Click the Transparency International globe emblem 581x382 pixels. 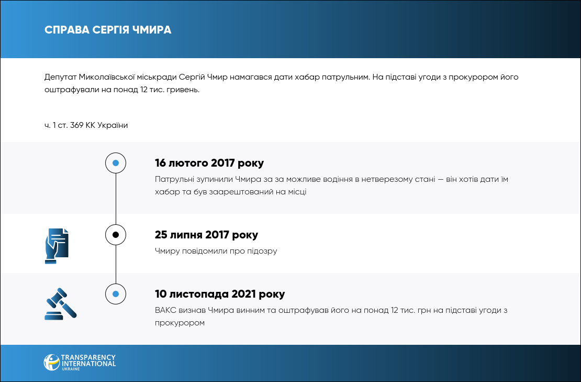point(52,362)
